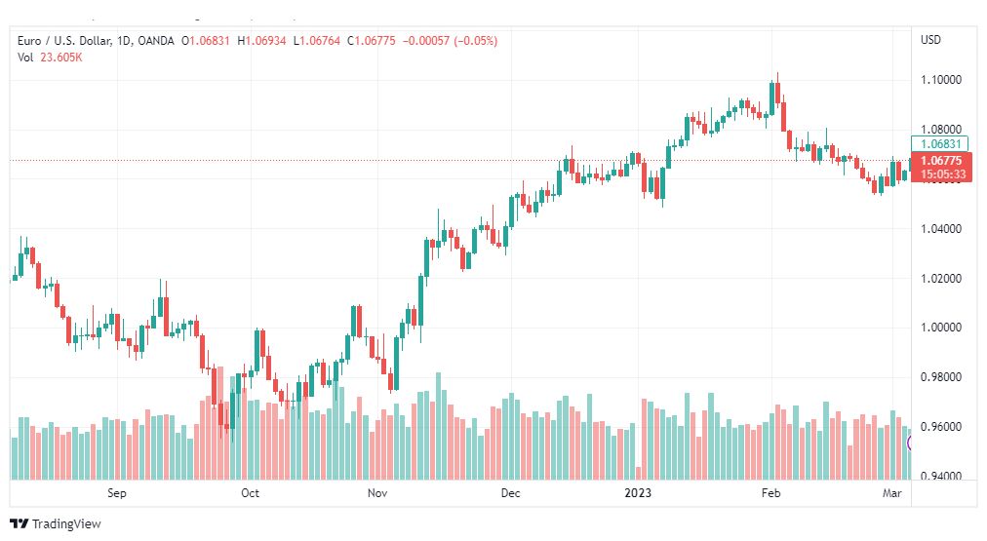Select the OANDA source label
Screen dimensions: 987x541
coord(155,41)
